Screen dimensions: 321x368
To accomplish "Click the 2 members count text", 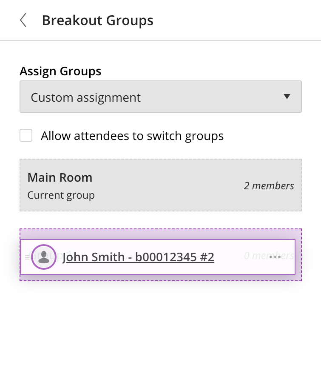I will tap(269, 186).
